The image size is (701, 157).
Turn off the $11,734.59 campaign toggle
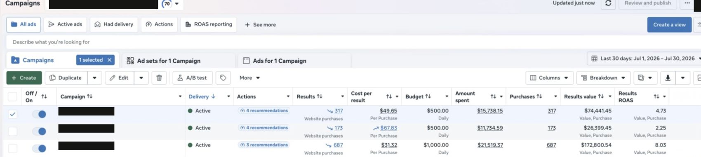pyautogui.click(x=40, y=131)
